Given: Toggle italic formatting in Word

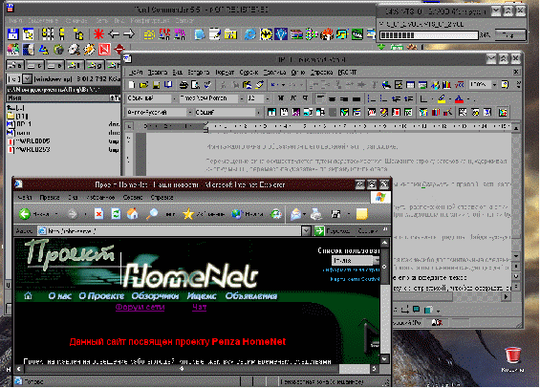Looking at the screenshot, I should tap(293, 98).
